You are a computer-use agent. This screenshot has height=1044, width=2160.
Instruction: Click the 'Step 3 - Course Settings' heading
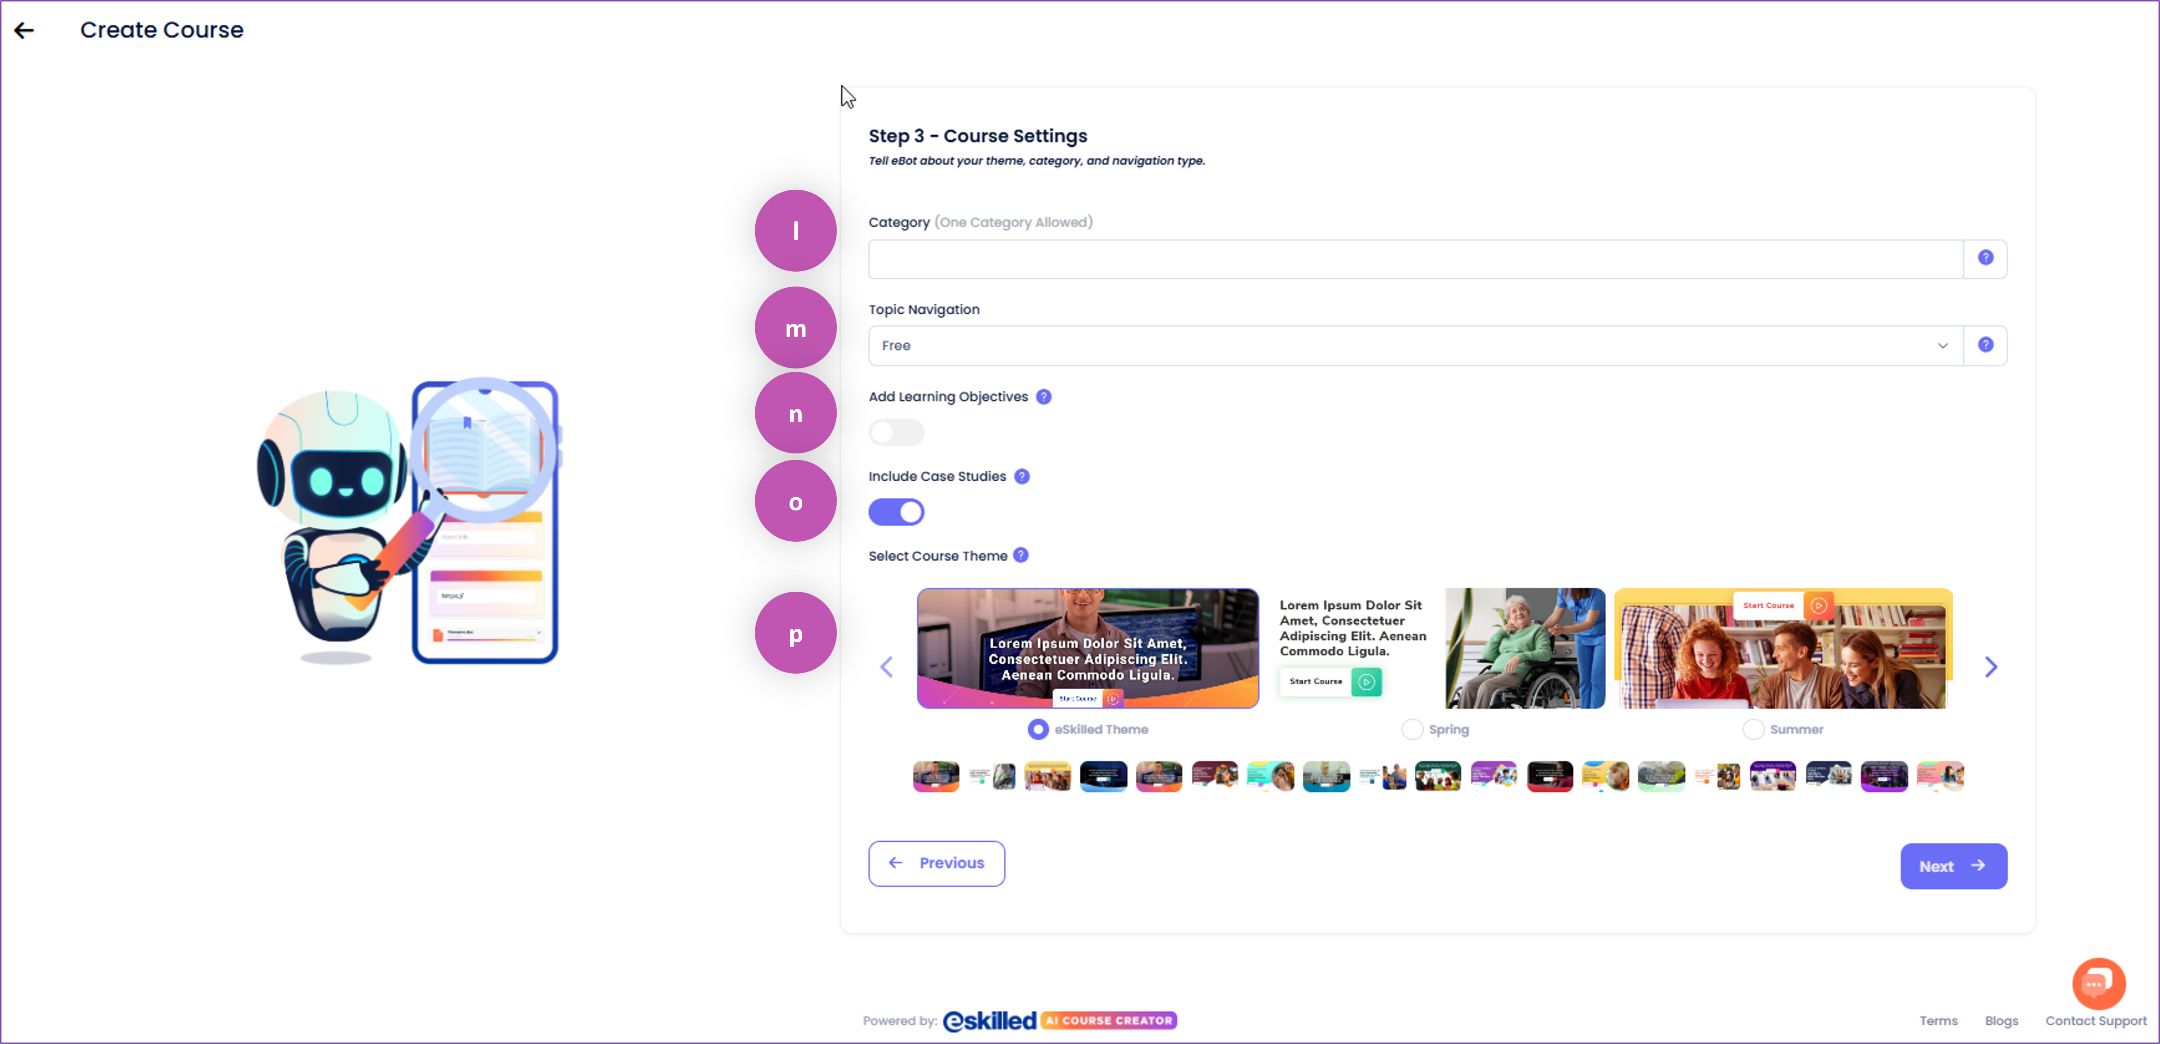point(978,136)
